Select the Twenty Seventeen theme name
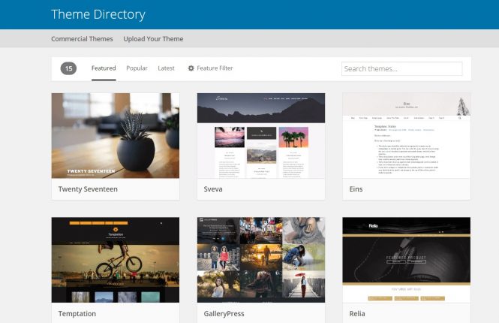Viewport: 499px width, 323px height. pos(88,189)
